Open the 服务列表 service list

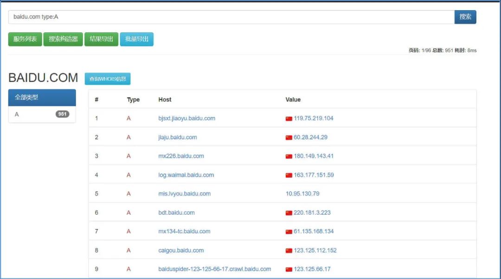25,39
